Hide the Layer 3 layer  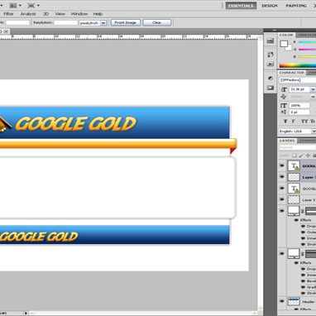tap(282, 199)
